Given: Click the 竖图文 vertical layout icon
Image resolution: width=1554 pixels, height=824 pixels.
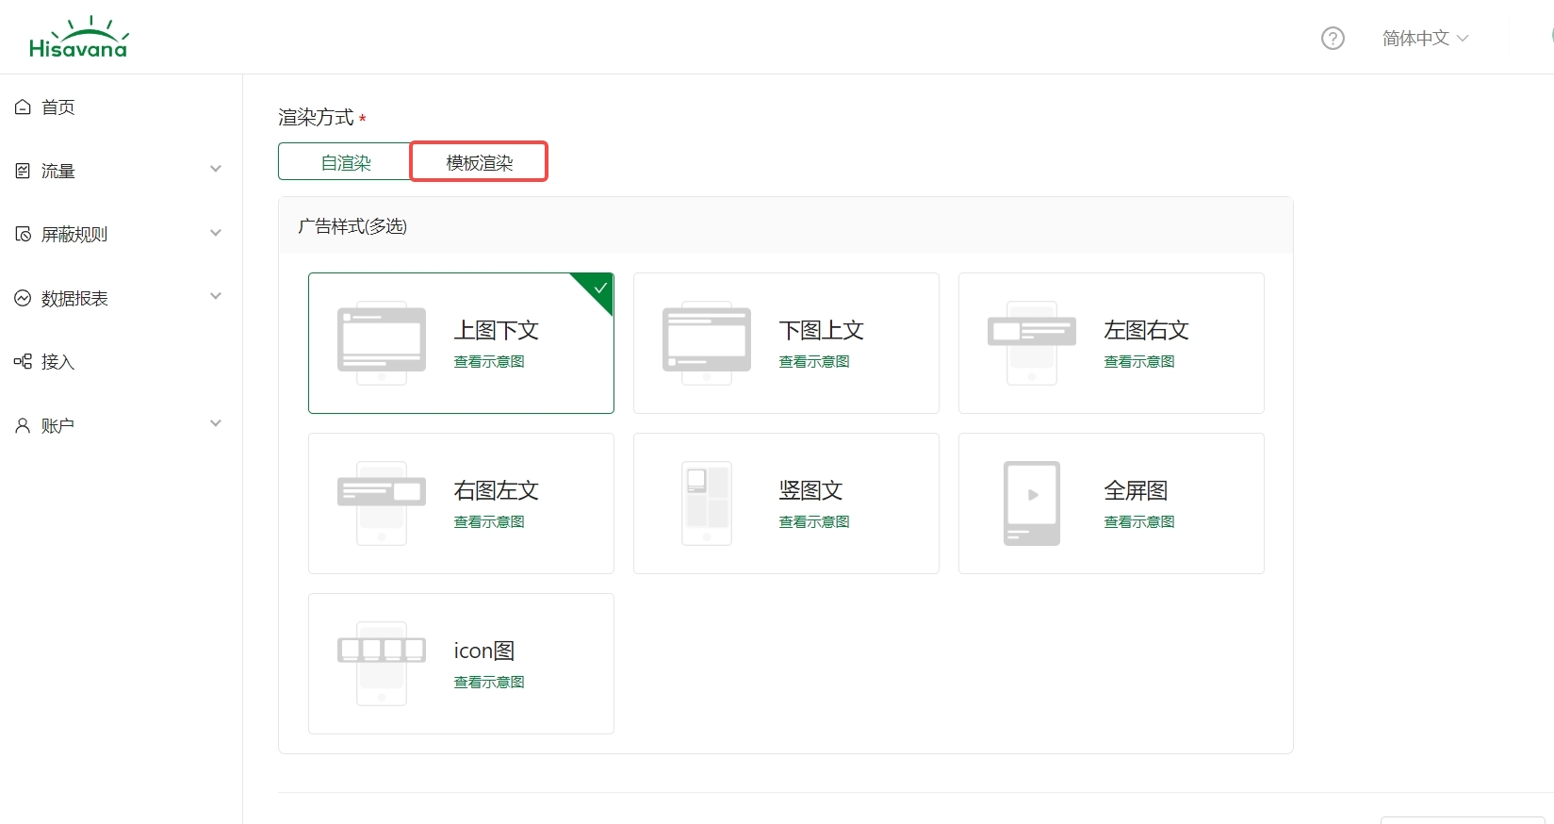Looking at the screenshot, I should 706,503.
